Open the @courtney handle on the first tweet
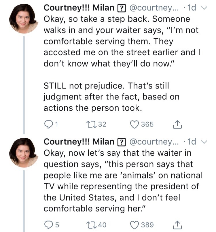Image resolution: width=216 pixels, height=232 pixels. (x=155, y=8)
